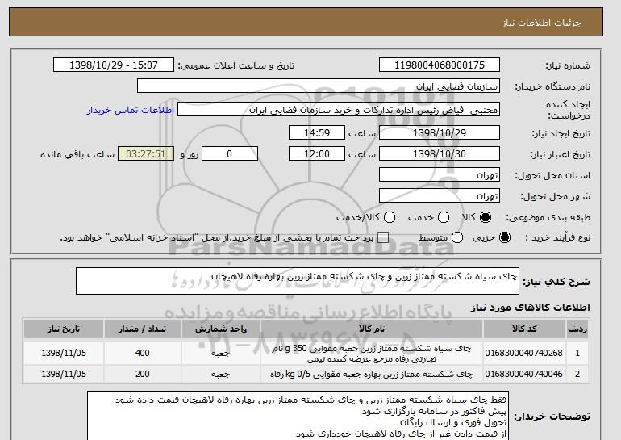Select the خدمت radio button
The width and height of the screenshot is (621, 440).
click(x=444, y=217)
